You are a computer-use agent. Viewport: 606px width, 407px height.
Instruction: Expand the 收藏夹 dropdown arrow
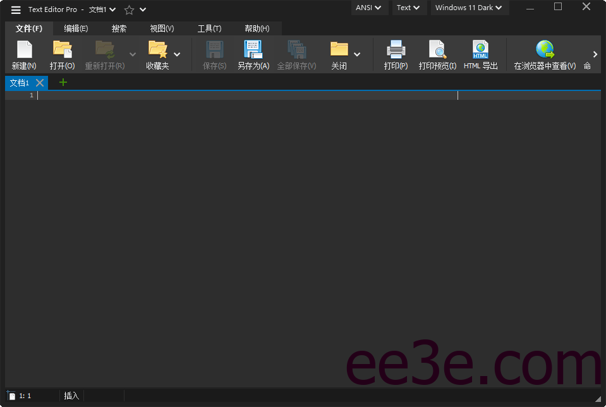177,54
